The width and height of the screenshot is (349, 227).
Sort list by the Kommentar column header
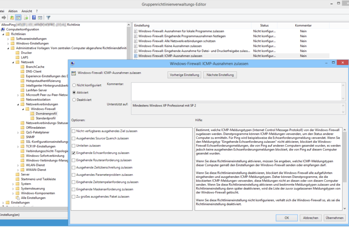(303, 25)
